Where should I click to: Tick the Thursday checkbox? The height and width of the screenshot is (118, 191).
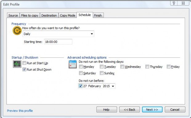[147, 67]
